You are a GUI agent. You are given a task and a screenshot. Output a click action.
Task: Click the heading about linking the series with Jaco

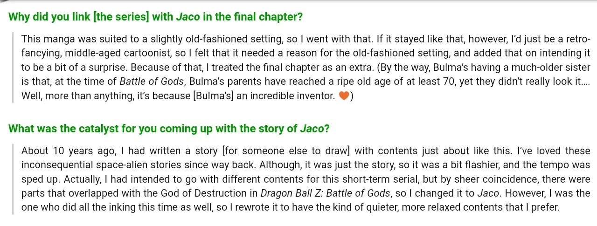click(x=156, y=17)
